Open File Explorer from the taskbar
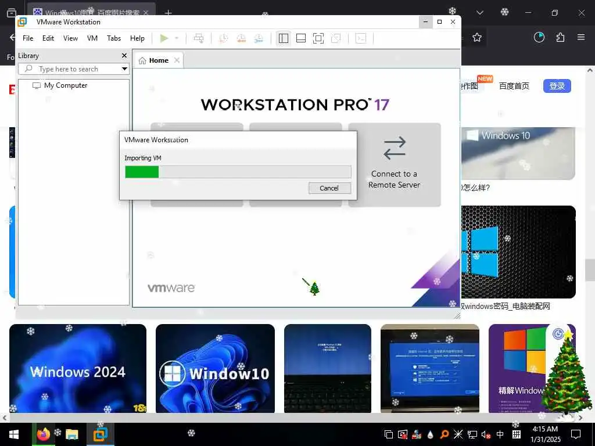 click(71, 434)
